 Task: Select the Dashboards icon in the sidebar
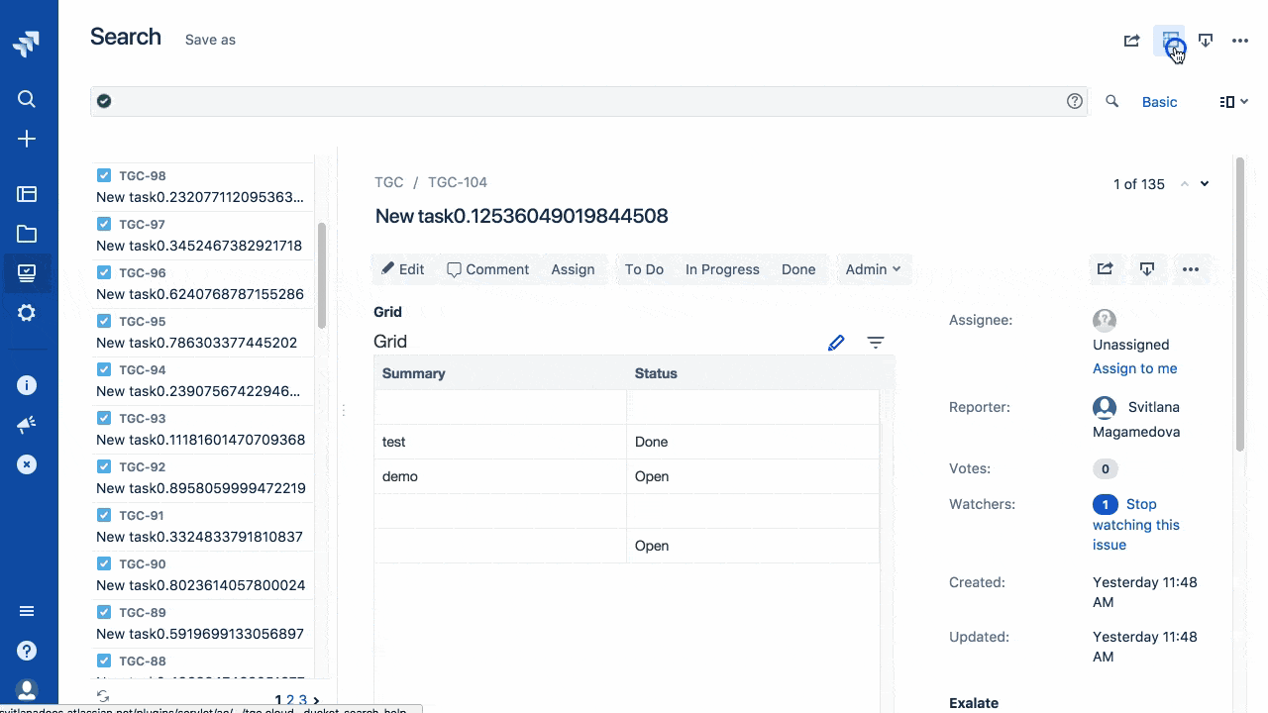(x=28, y=194)
